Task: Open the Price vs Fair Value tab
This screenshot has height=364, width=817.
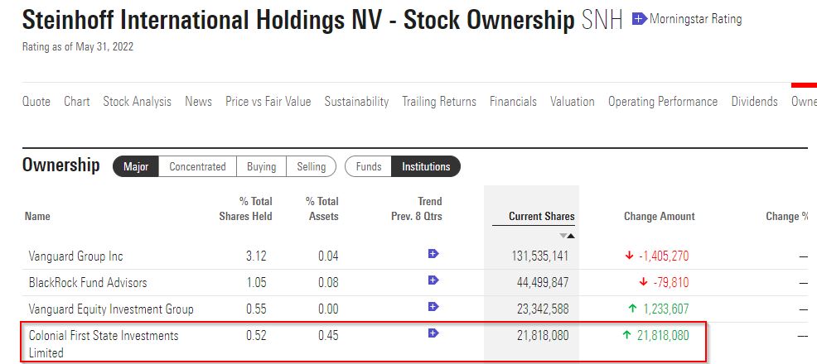Action: pyautogui.click(x=268, y=101)
